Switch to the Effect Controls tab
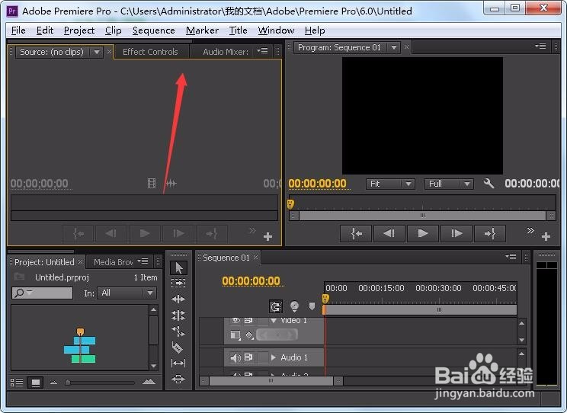This screenshot has width=567, height=413. click(x=150, y=52)
